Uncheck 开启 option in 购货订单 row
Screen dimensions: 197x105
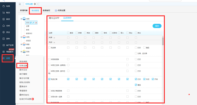(153, 79)
